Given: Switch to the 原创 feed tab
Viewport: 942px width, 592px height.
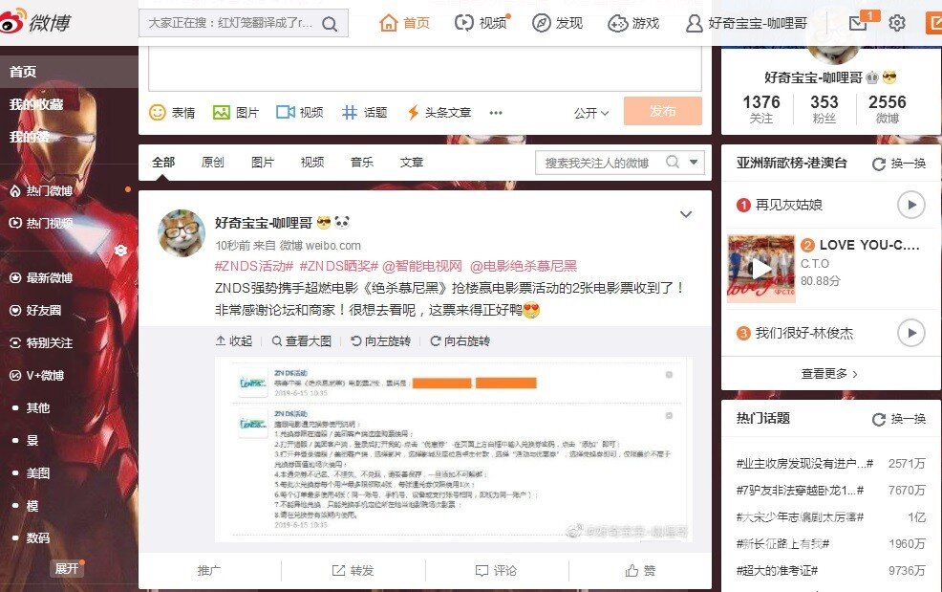Looking at the screenshot, I should point(212,163).
